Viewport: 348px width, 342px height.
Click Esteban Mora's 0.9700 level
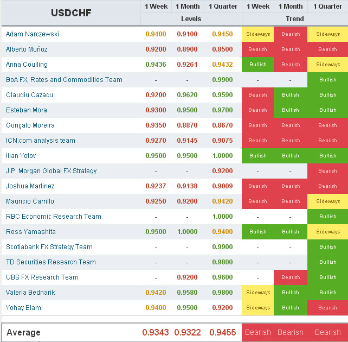pos(222,110)
